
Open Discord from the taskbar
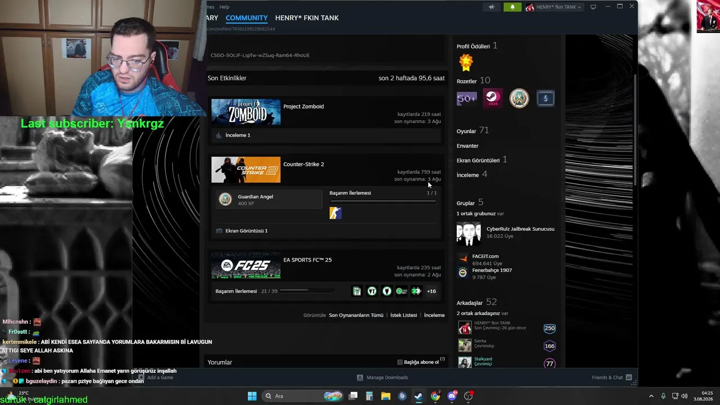pos(452,396)
